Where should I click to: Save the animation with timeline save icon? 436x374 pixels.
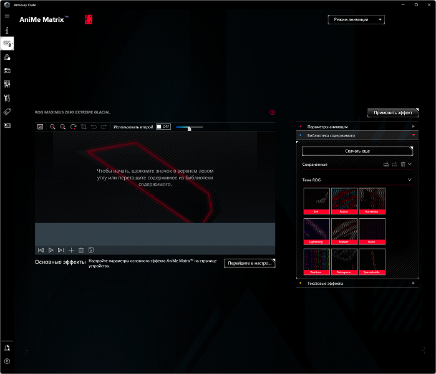tap(91, 251)
